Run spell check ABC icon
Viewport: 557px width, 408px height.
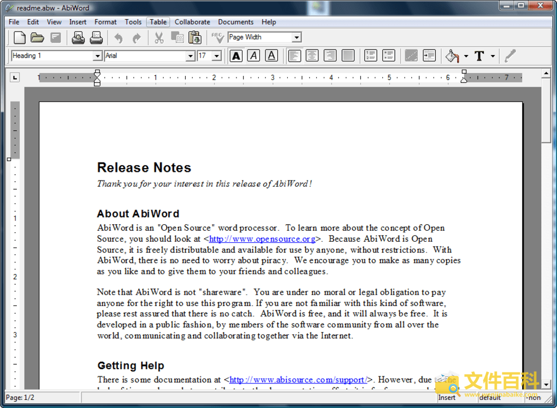pos(217,38)
